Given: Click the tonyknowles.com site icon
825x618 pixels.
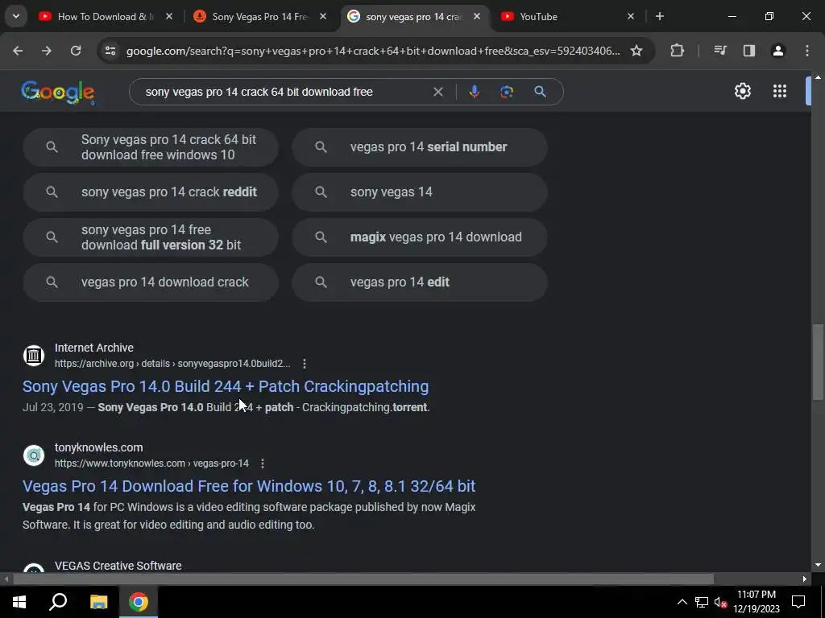Looking at the screenshot, I should coord(34,455).
